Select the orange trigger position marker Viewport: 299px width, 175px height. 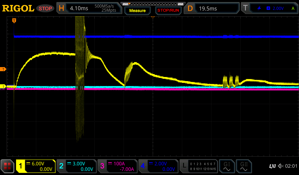(x=14, y=20)
